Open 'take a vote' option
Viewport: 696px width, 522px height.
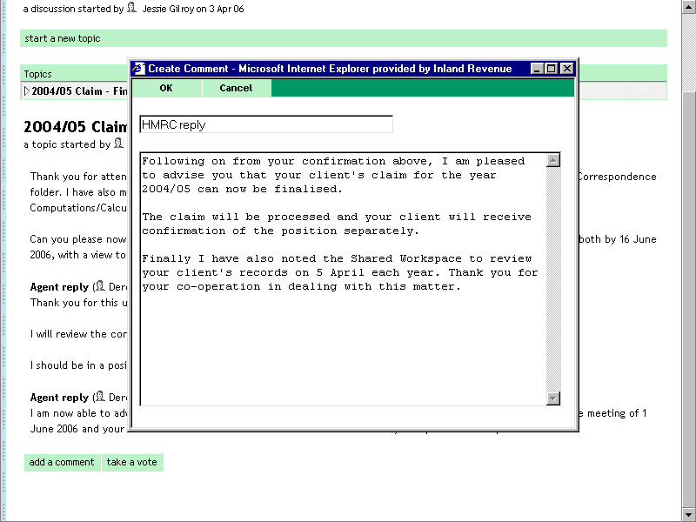tap(132, 462)
